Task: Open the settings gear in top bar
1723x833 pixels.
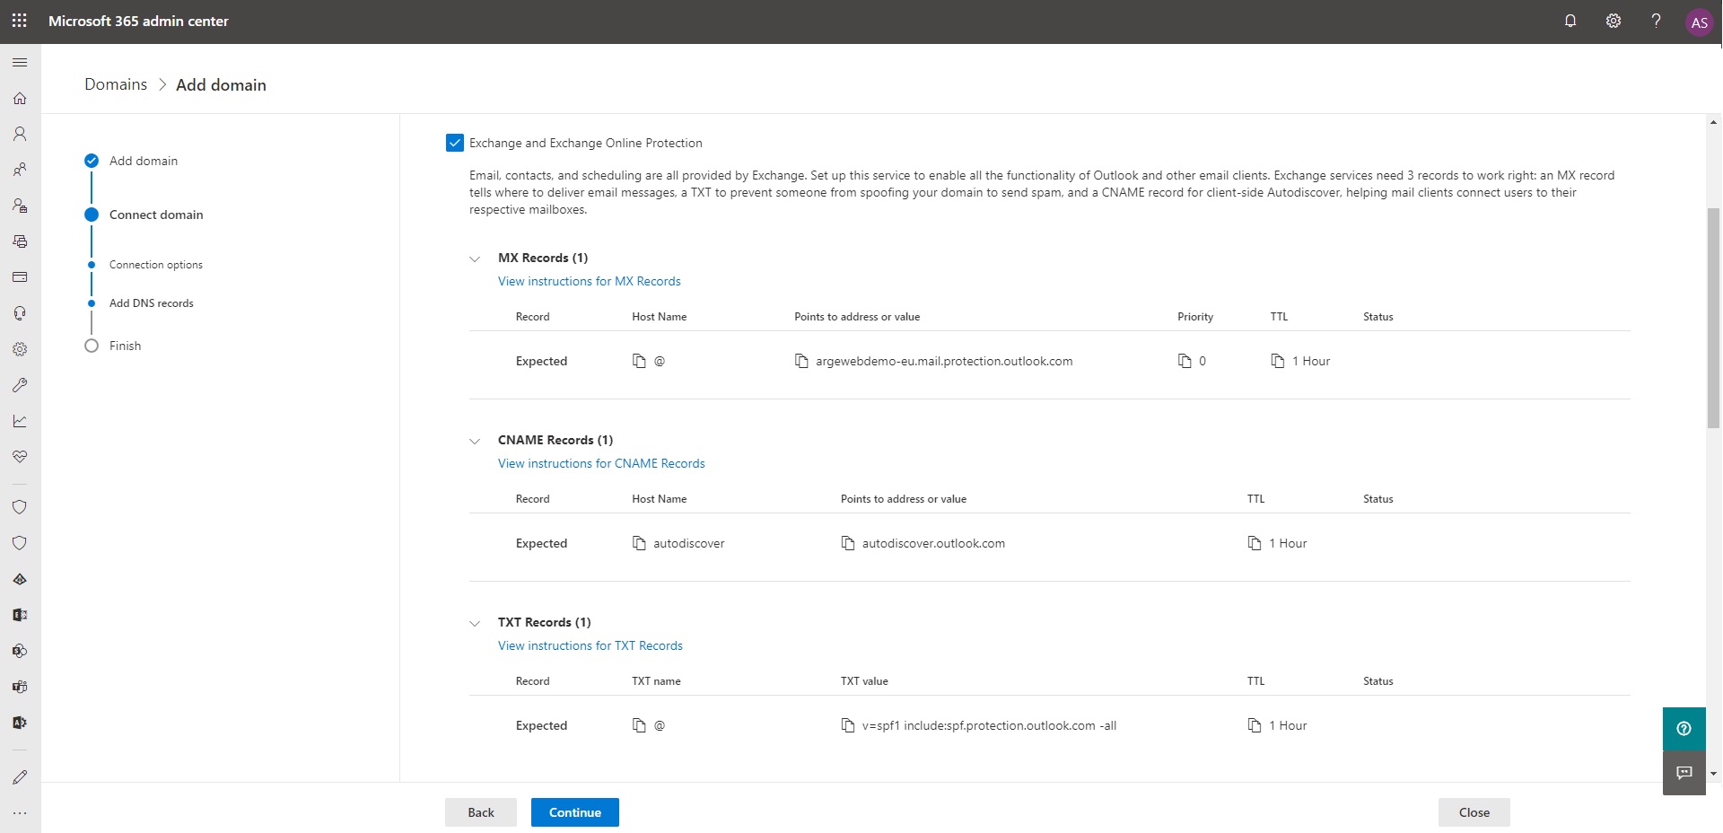Action: (x=1614, y=21)
